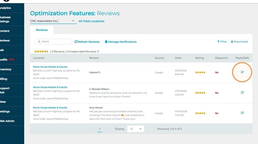Click the 'No' responded status for Gabriel F.
258x144 pixels.
[217, 72]
